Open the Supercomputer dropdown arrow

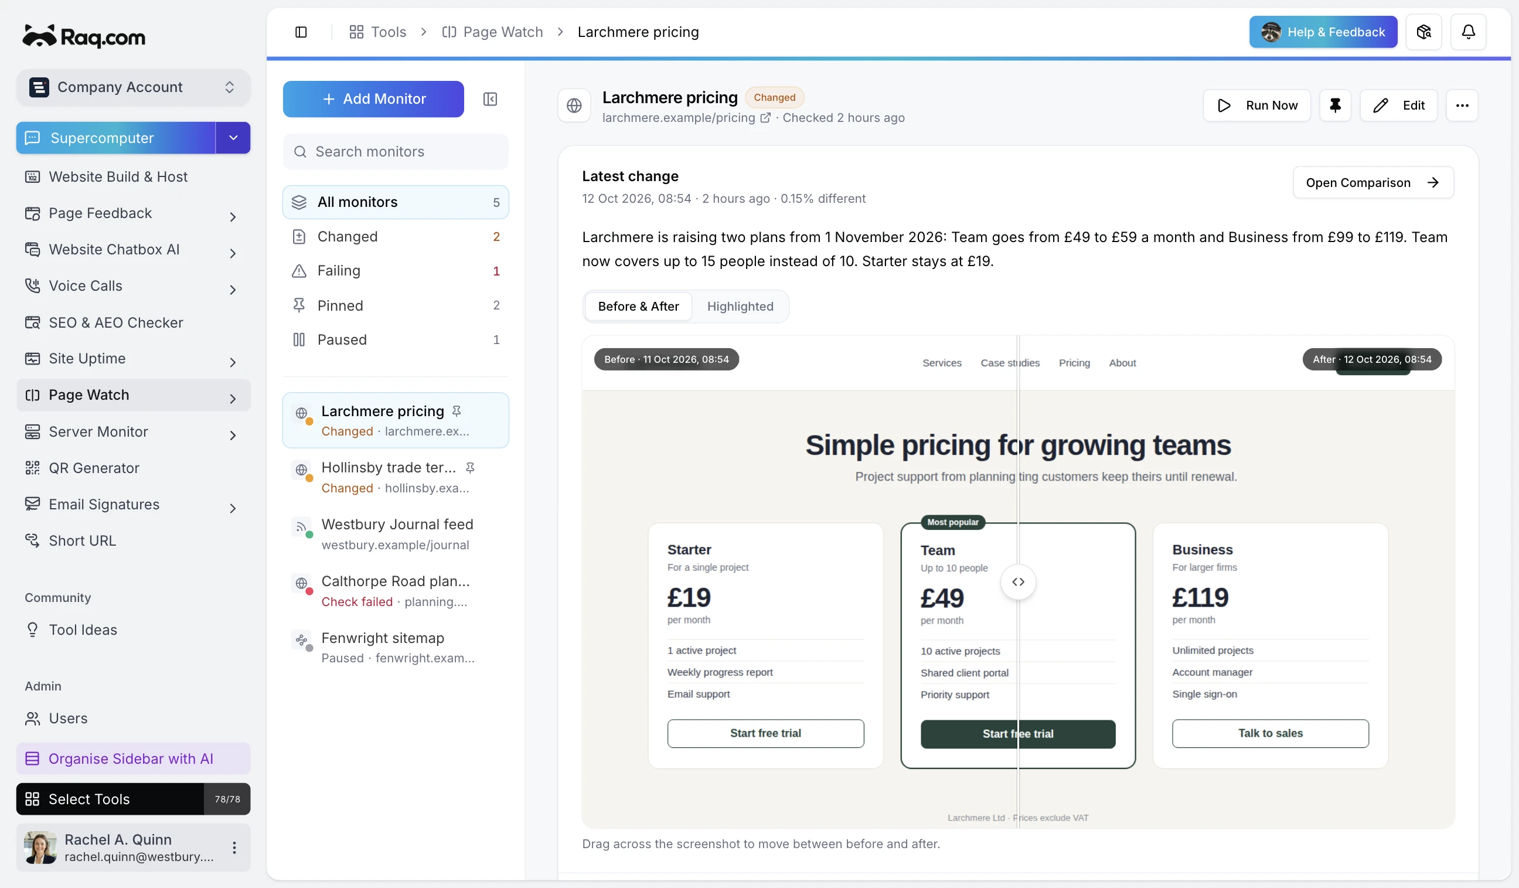tap(233, 138)
